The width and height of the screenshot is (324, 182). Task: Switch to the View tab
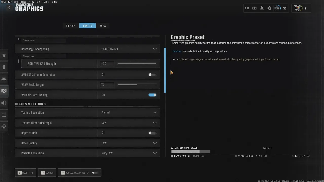coord(103,26)
